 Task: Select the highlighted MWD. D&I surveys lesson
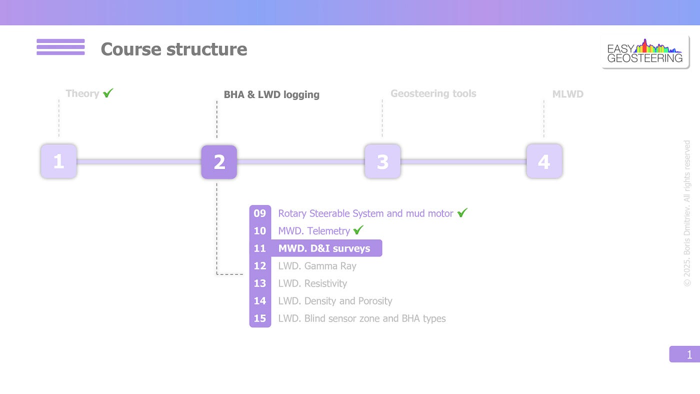click(316, 248)
